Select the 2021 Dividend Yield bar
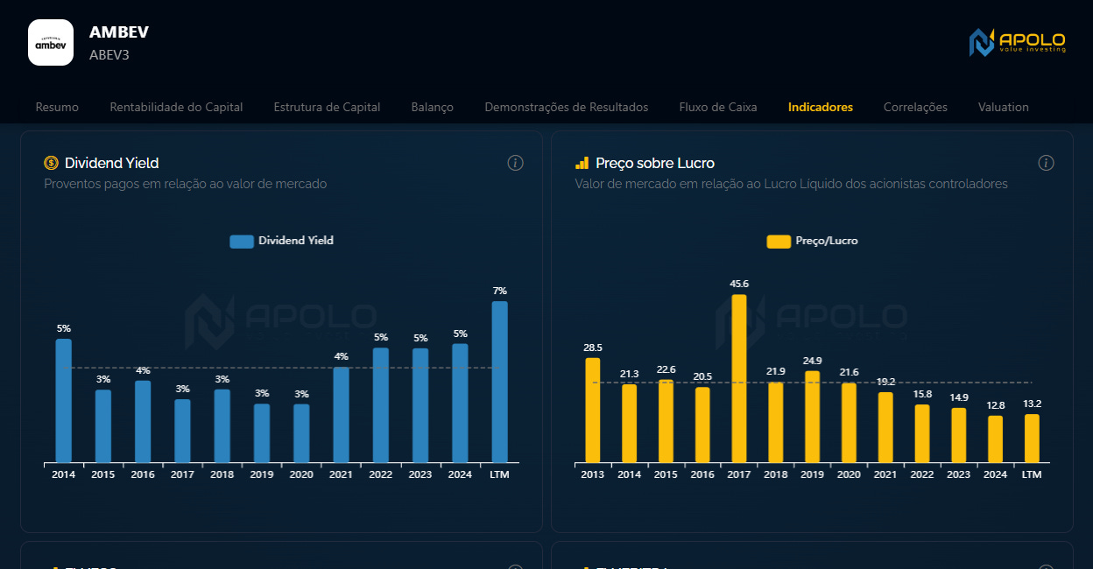Viewport: 1093px width, 569px height. pyautogui.click(x=341, y=415)
